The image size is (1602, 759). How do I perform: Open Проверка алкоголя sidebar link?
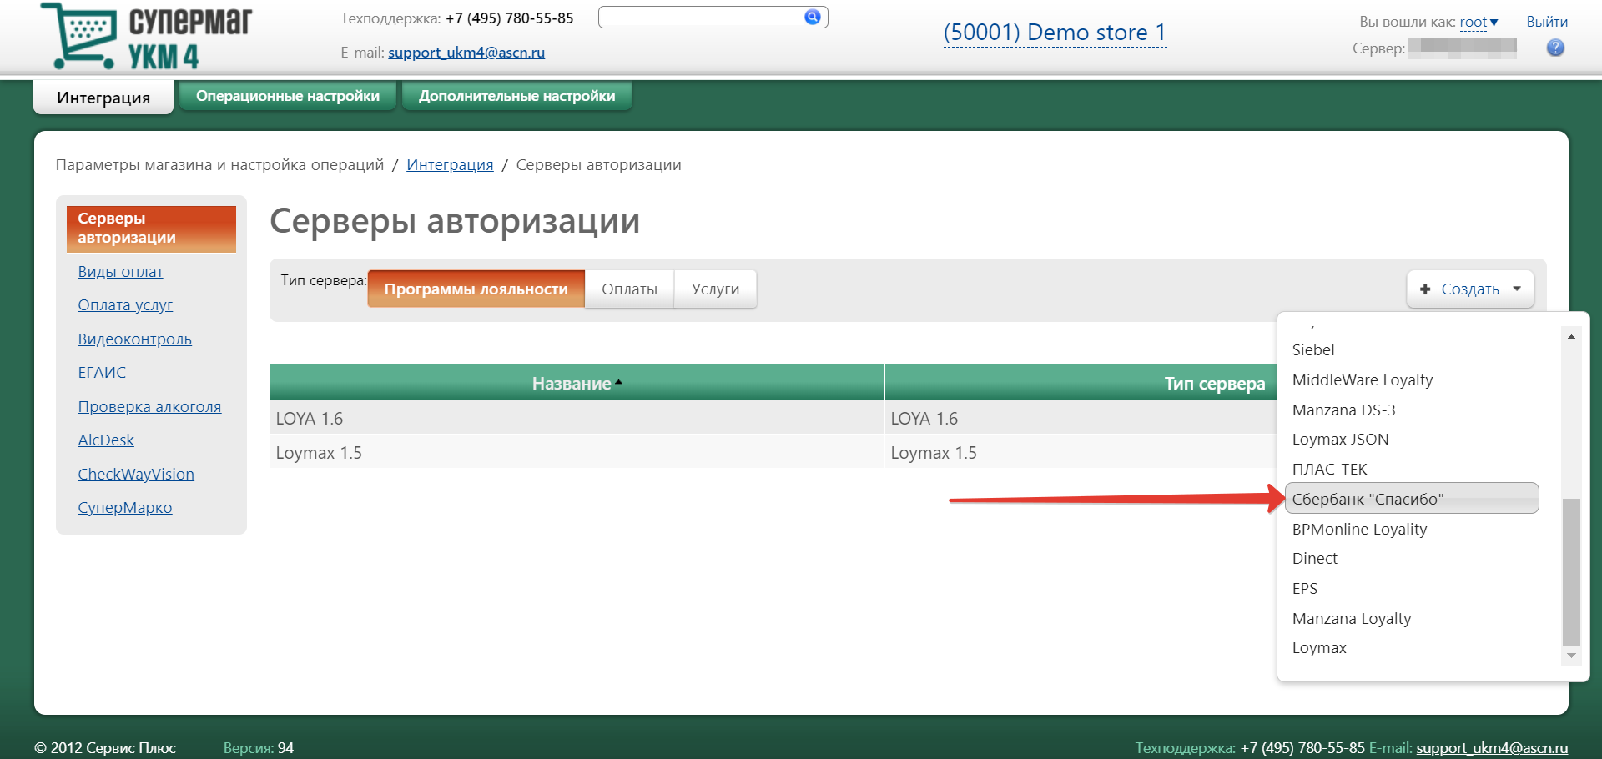pyautogui.click(x=149, y=407)
